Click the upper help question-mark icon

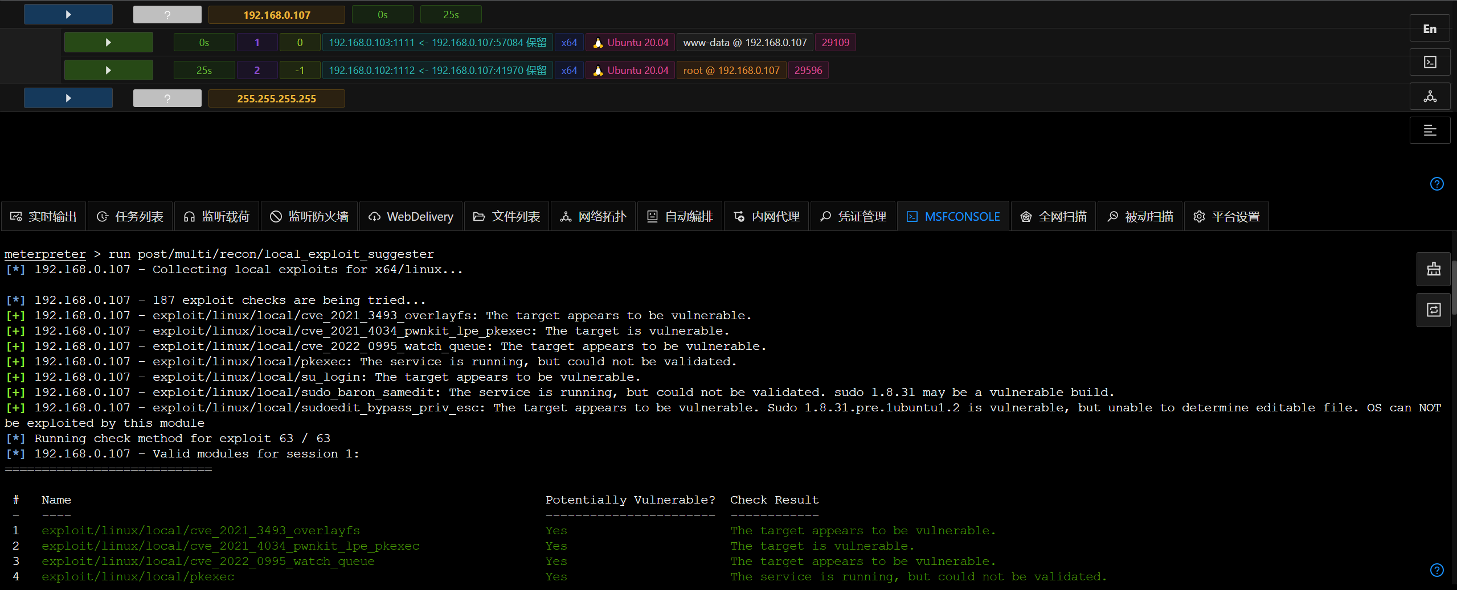(1436, 184)
